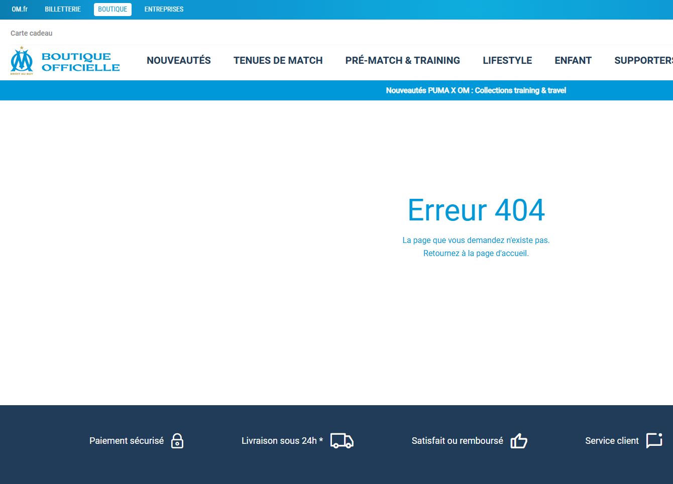Open the Enfant menu
This screenshot has height=484, width=673.
click(x=573, y=60)
